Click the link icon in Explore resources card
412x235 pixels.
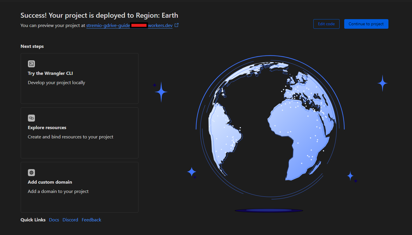[31, 118]
